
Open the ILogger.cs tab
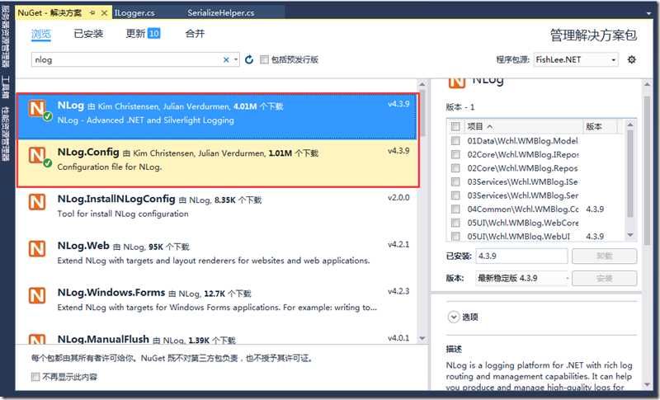(x=134, y=13)
